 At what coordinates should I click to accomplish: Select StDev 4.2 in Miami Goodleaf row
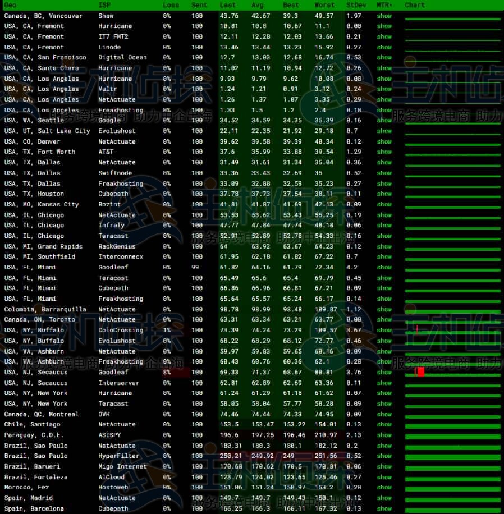[352, 267]
